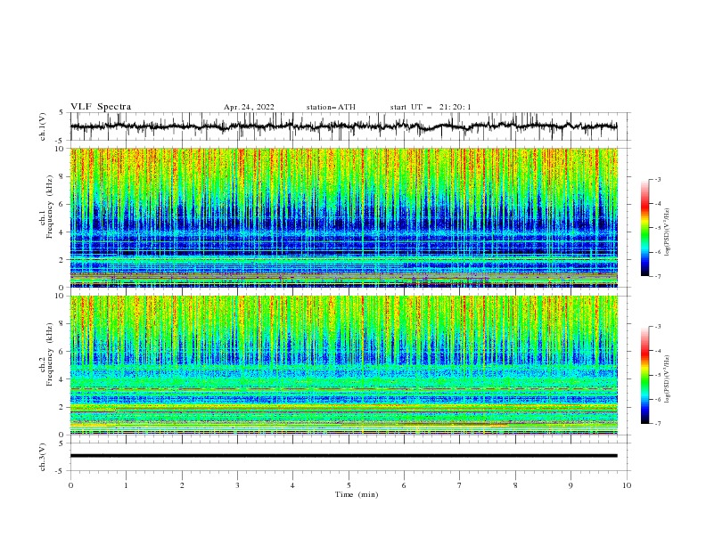Click the "-5" tick on ch.3(V) axis
The width and height of the screenshot is (706, 545).
tap(61, 471)
